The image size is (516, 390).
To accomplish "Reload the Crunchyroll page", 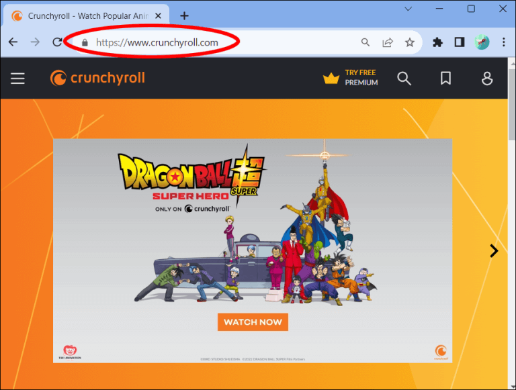I will tap(57, 42).
